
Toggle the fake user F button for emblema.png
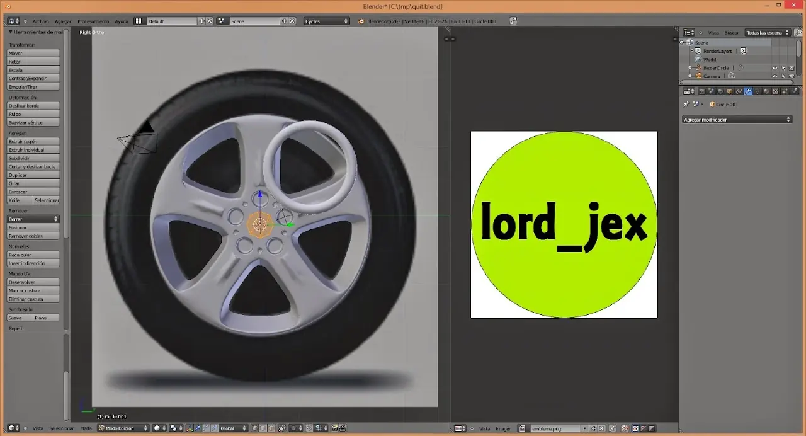click(x=585, y=429)
